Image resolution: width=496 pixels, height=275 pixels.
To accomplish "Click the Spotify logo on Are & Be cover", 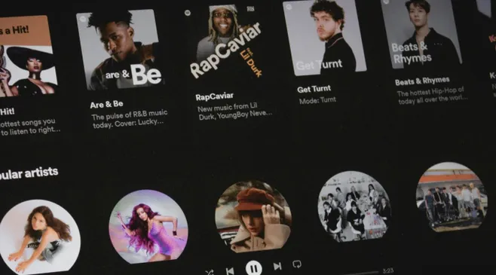I will click(83, 19).
